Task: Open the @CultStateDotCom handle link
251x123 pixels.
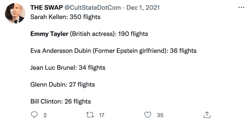Action: coord(93,7)
